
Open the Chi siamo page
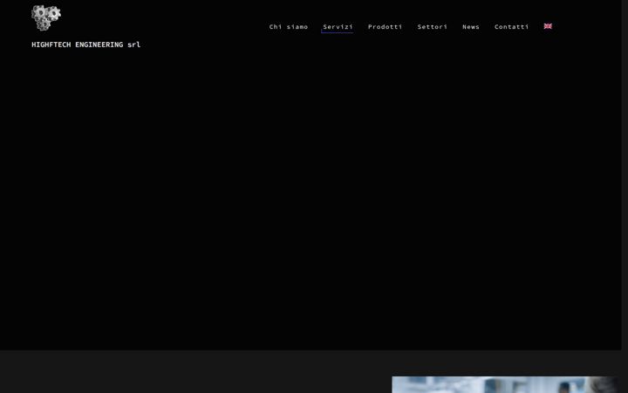pos(289,27)
